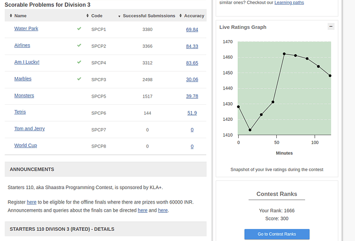The width and height of the screenshot is (355, 241).
Task: Open the Learning paths link
Action: click(x=289, y=3)
